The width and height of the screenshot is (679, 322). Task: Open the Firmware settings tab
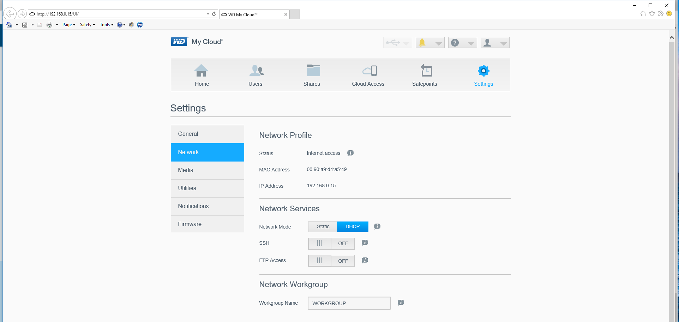pyautogui.click(x=208, y=224)
